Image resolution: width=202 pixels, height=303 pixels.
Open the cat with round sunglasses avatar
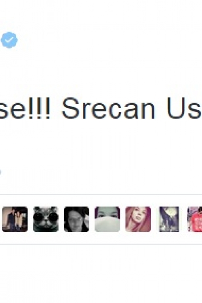point(46,219)
